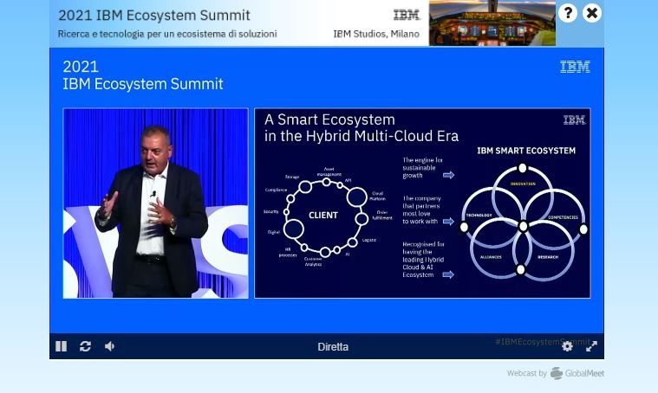
Task: Close the webcast with the X icon
Action: pos(591,13)
